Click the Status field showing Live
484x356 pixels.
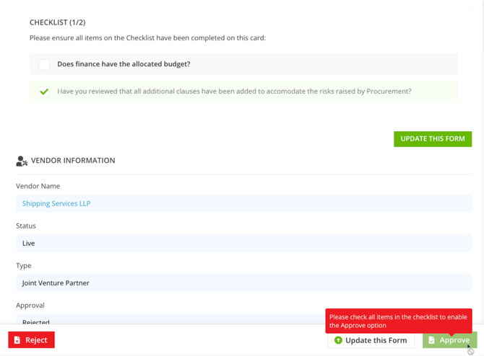click(x=243, y=243)
